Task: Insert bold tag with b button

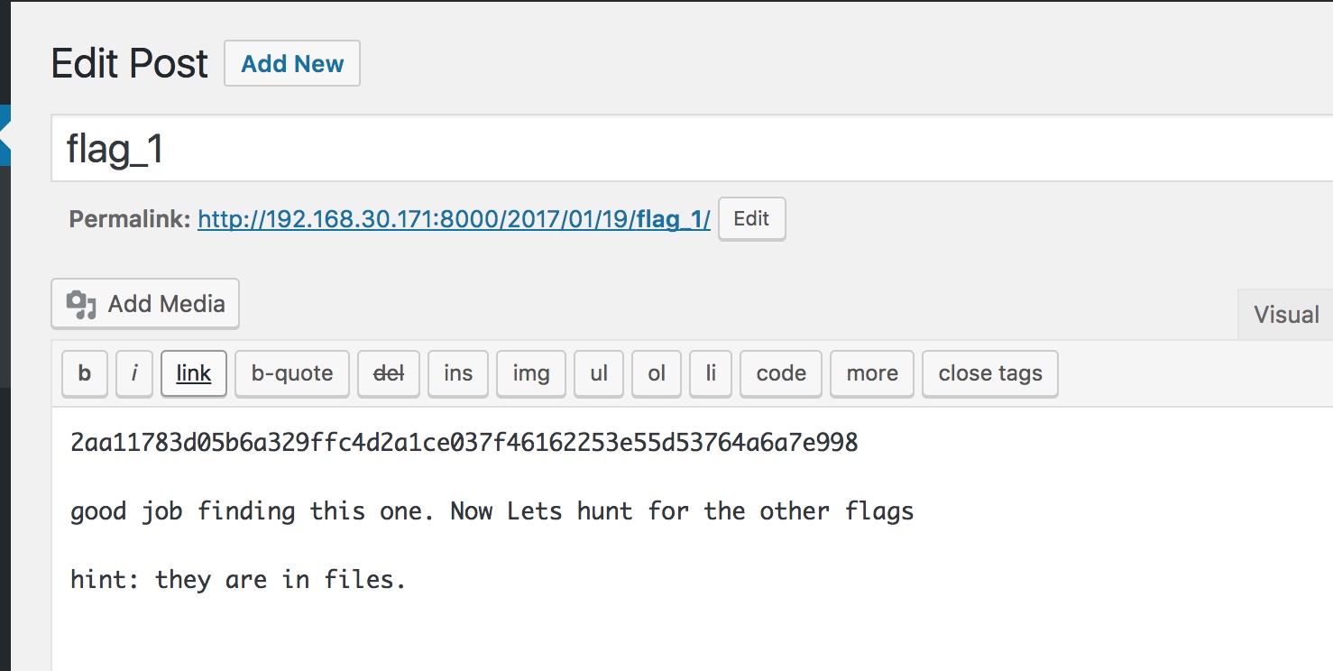Action: click(x=85, y=373)
